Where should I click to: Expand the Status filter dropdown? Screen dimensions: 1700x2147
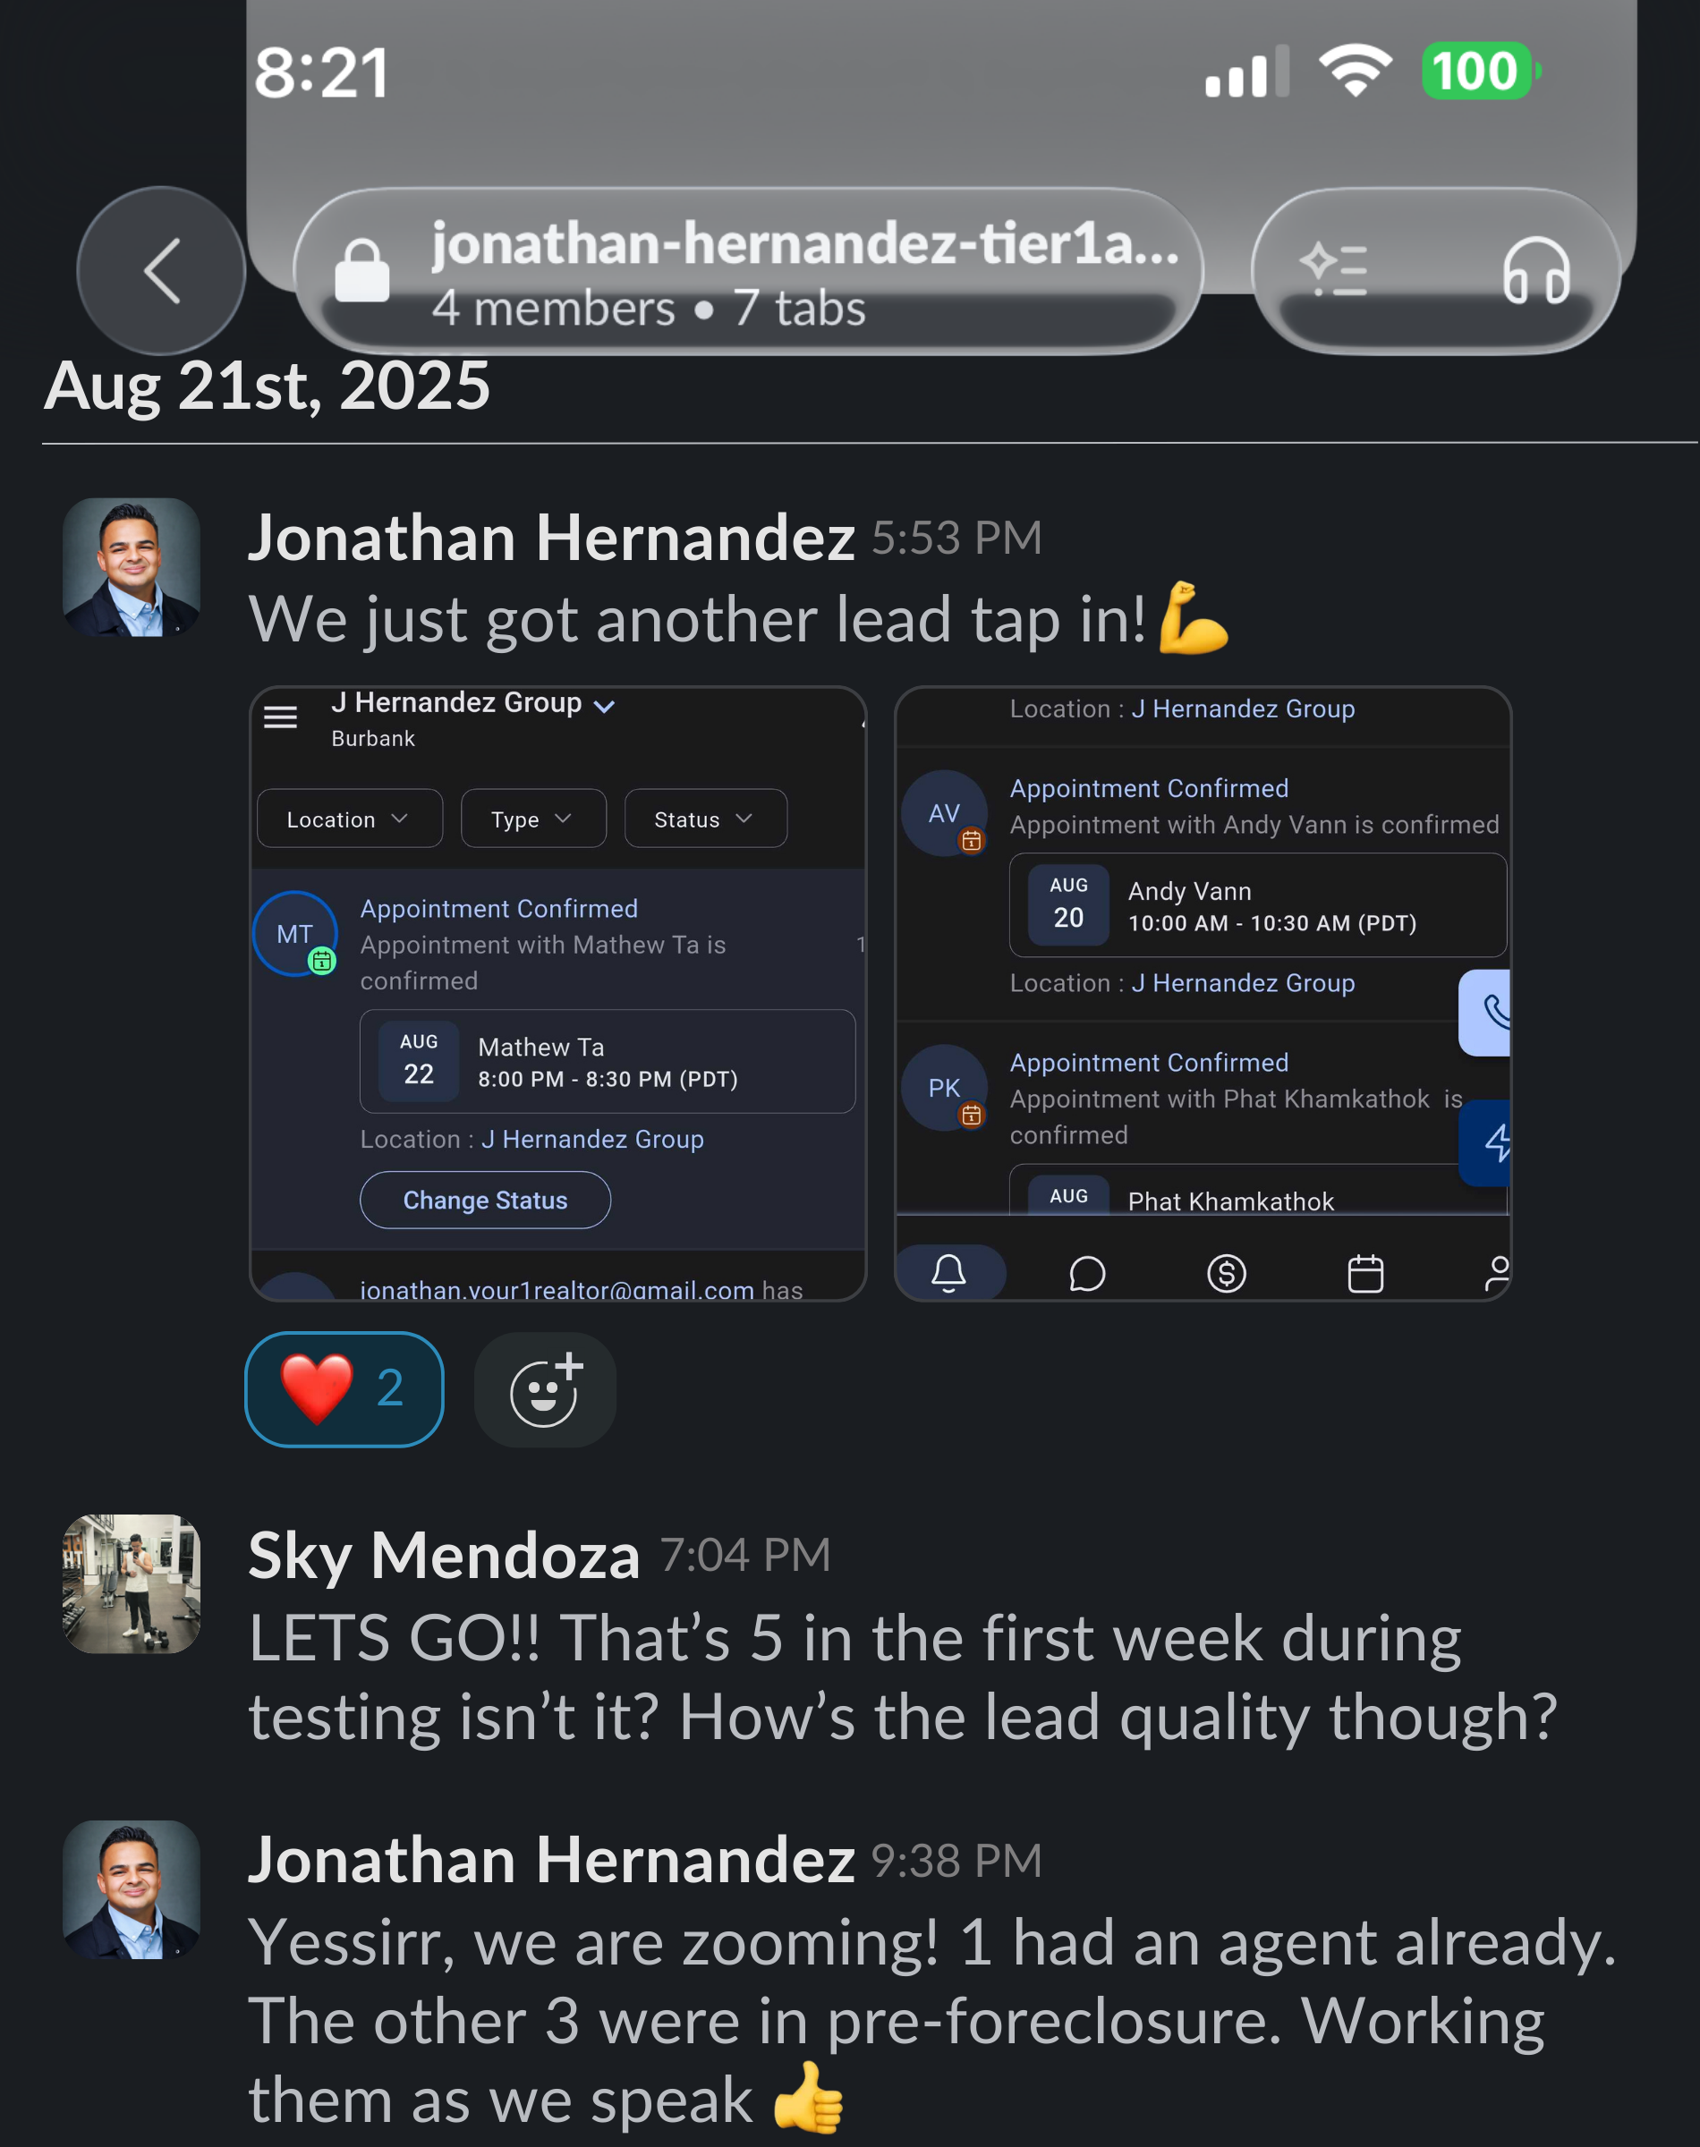[706, 819]
